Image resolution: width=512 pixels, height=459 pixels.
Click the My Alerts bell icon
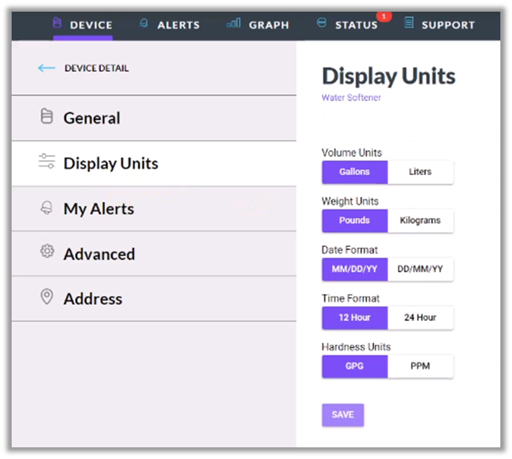(x=47, y=208)
